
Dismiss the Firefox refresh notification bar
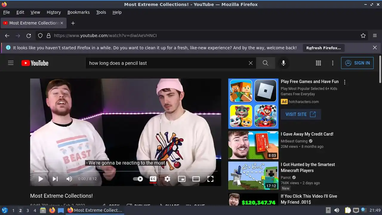tap(375, 47)
